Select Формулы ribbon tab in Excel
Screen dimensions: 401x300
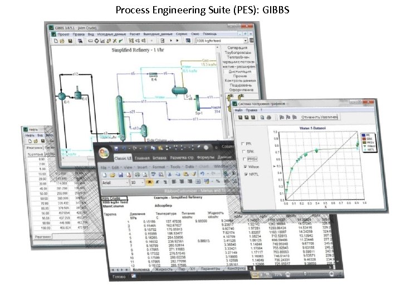point(206,158)
